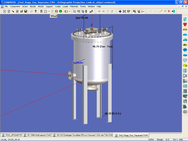Toggle the 0-dimension display icon

click(x=143, y=11)
